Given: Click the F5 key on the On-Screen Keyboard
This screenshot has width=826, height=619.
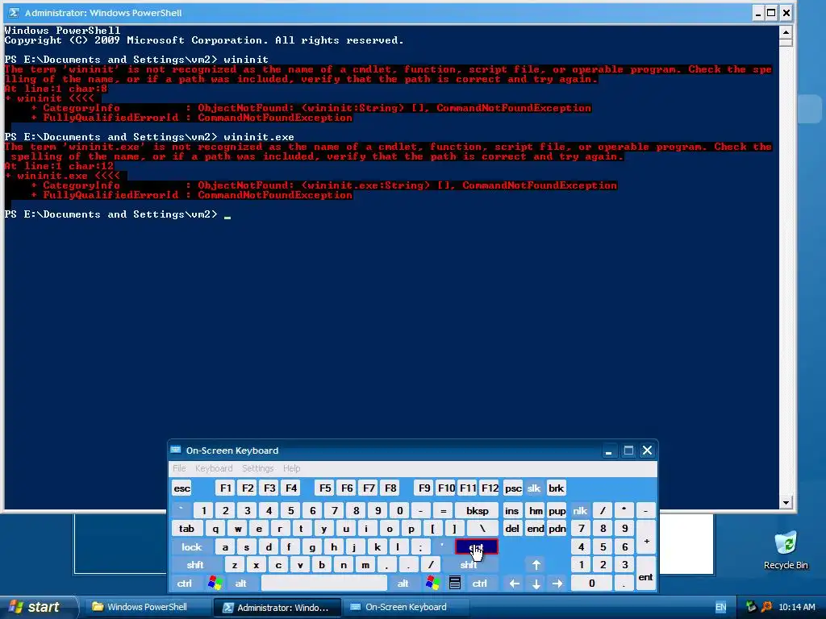Looking at the screenshot, I should pyautogui.click(x=325, y=488).
